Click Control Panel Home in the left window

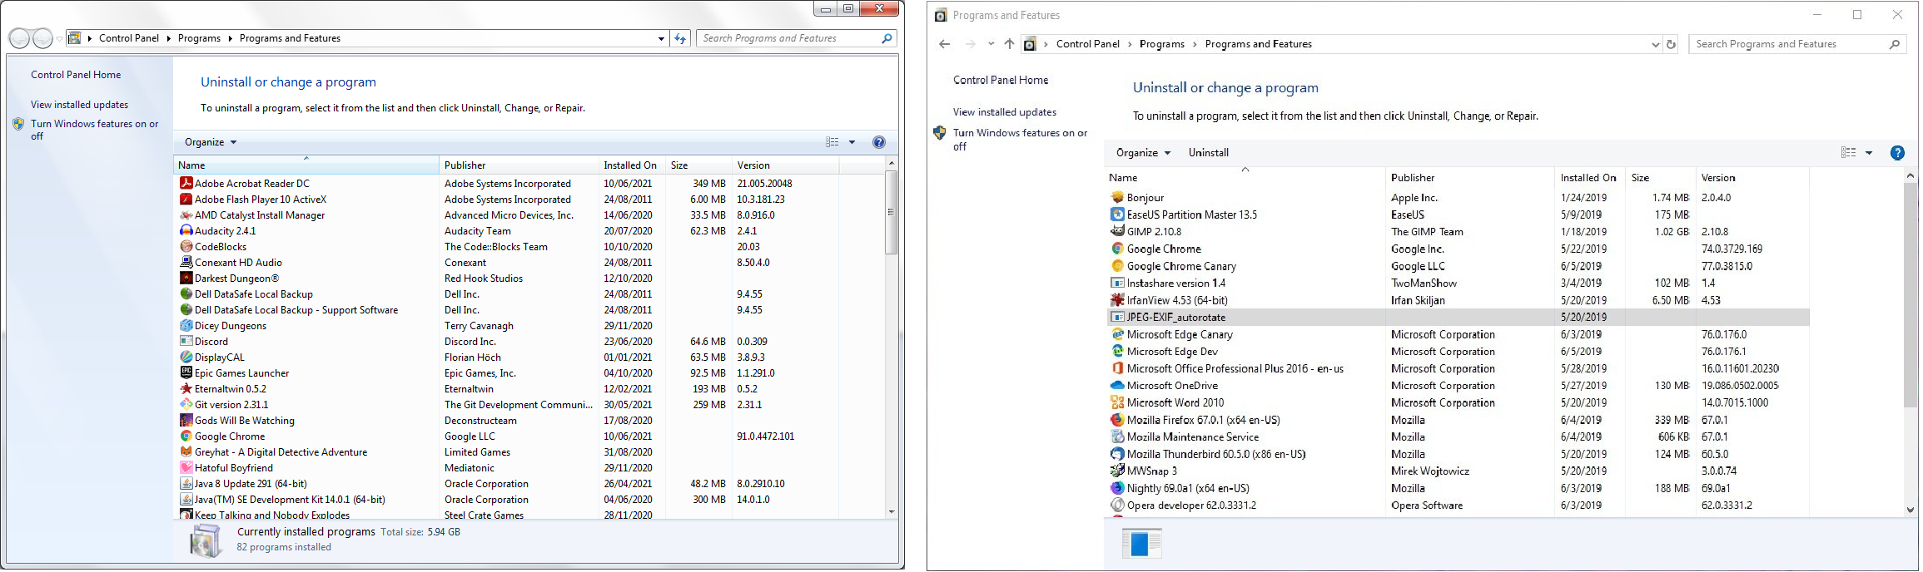tap(76, 75)
